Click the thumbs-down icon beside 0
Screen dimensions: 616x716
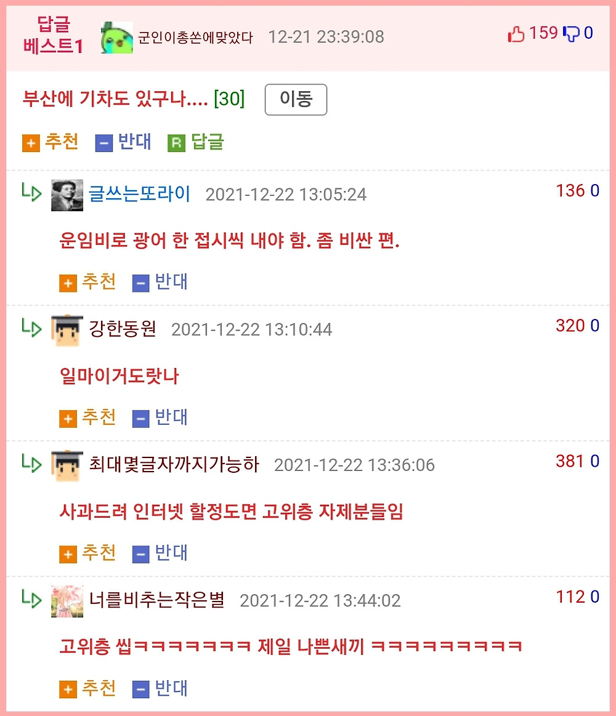(571, 34)
